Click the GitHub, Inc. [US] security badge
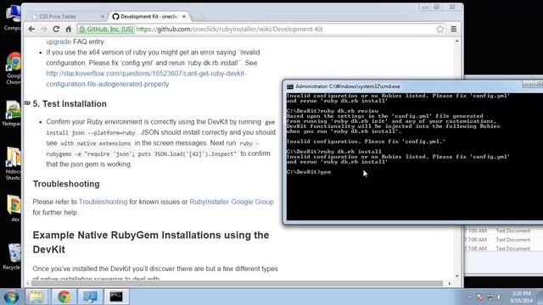This screenshot has width=543, height=305. [106, 29]
